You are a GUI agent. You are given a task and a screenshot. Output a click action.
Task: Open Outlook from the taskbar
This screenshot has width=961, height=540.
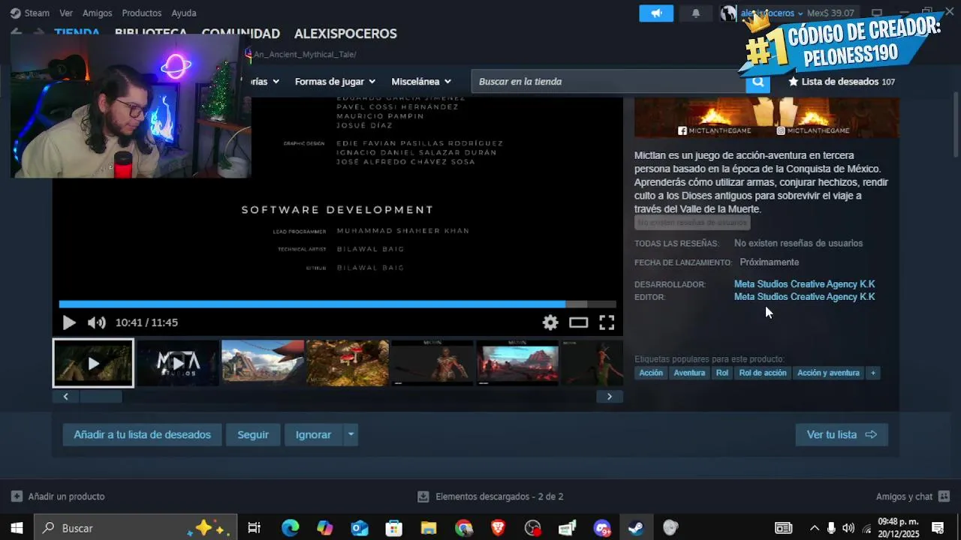pyautogui.click(x=360, y=528)
